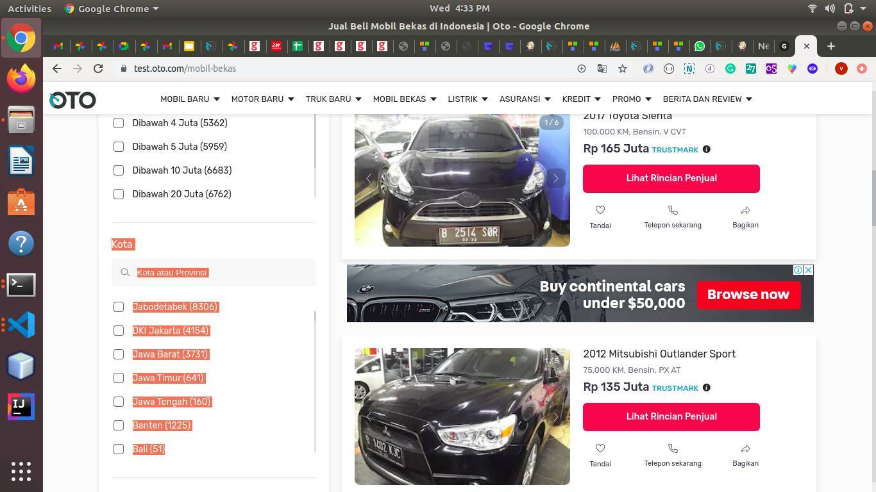Viewport: 876px width, 492px height.
Task: Open the 2017 Toyota Sienta listing title
Action: click(628, 116)
